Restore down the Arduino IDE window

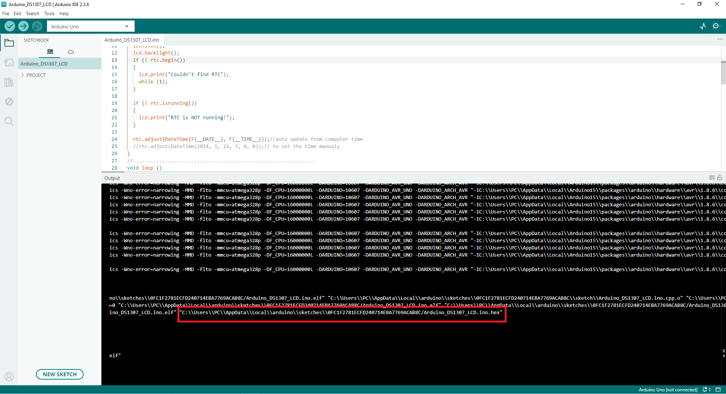click(700, 4)
